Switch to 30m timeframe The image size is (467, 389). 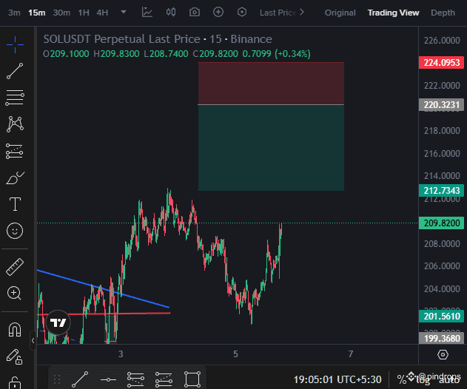(x=61, y=13)
